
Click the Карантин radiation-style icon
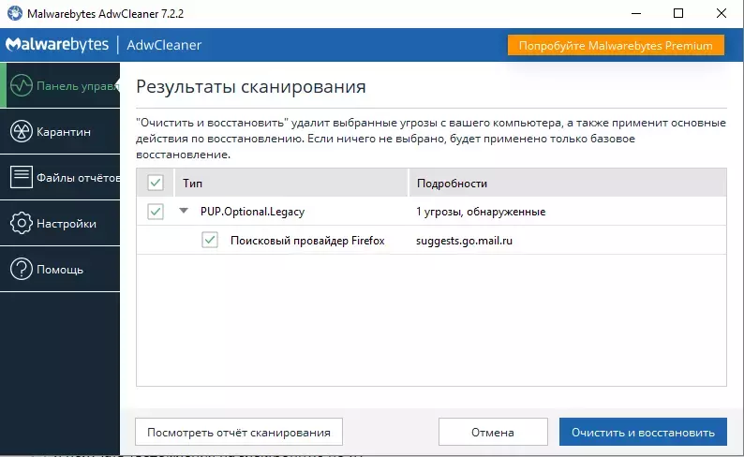click(x=22, y=131)
